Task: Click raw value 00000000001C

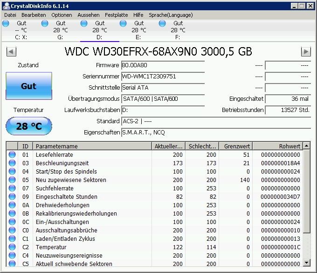Action: [281, 247]
